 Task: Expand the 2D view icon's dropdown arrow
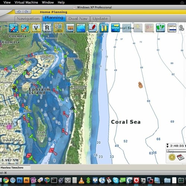[x=17, y=32]
